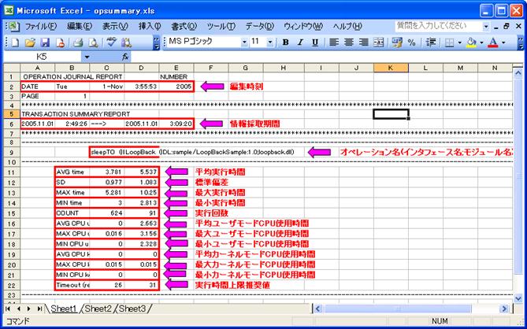Open the 編集 menu
The height and width of the screenshot is (329, 527).
tap(80, 26)
